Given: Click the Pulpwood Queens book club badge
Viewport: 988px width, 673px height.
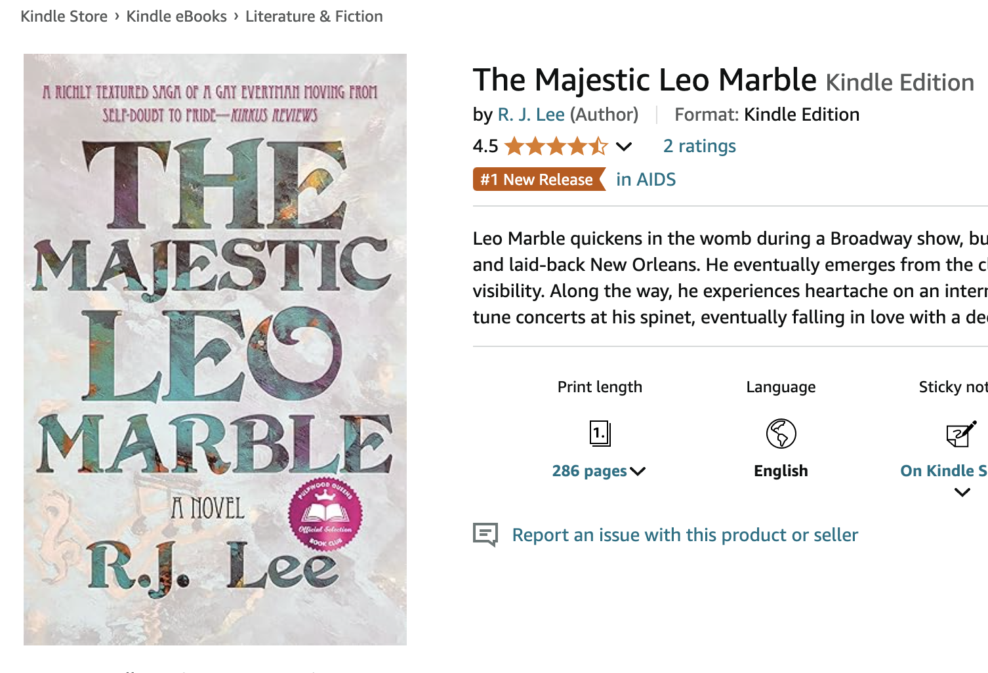Looking at the screenshot, I should 325,514.
